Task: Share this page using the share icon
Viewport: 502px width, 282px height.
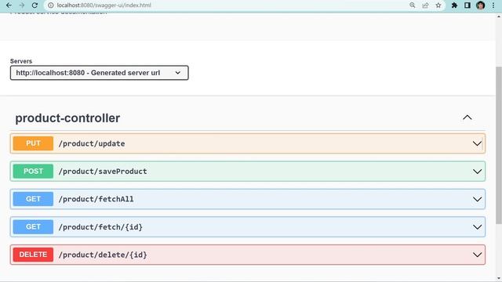Action: pyautogui.click(x=425, y=5)
